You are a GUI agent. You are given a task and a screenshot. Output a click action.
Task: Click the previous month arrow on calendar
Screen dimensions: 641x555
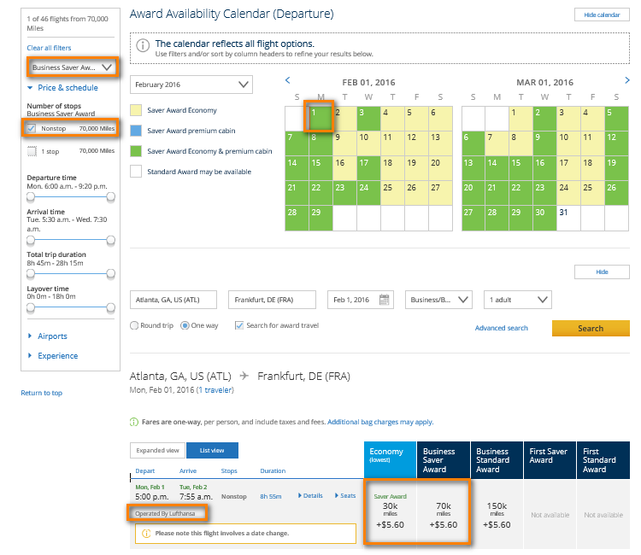point(288,81)
